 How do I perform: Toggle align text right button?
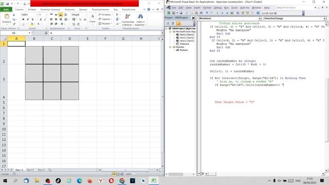click(x=61, y=20)
